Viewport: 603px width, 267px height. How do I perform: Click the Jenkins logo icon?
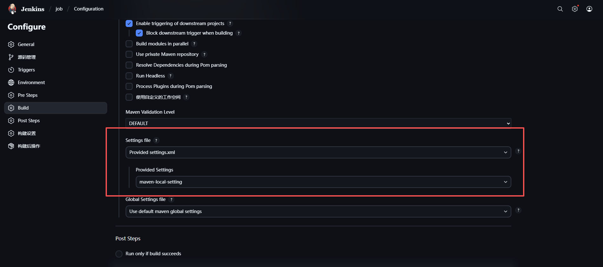(x=12, y=9)
